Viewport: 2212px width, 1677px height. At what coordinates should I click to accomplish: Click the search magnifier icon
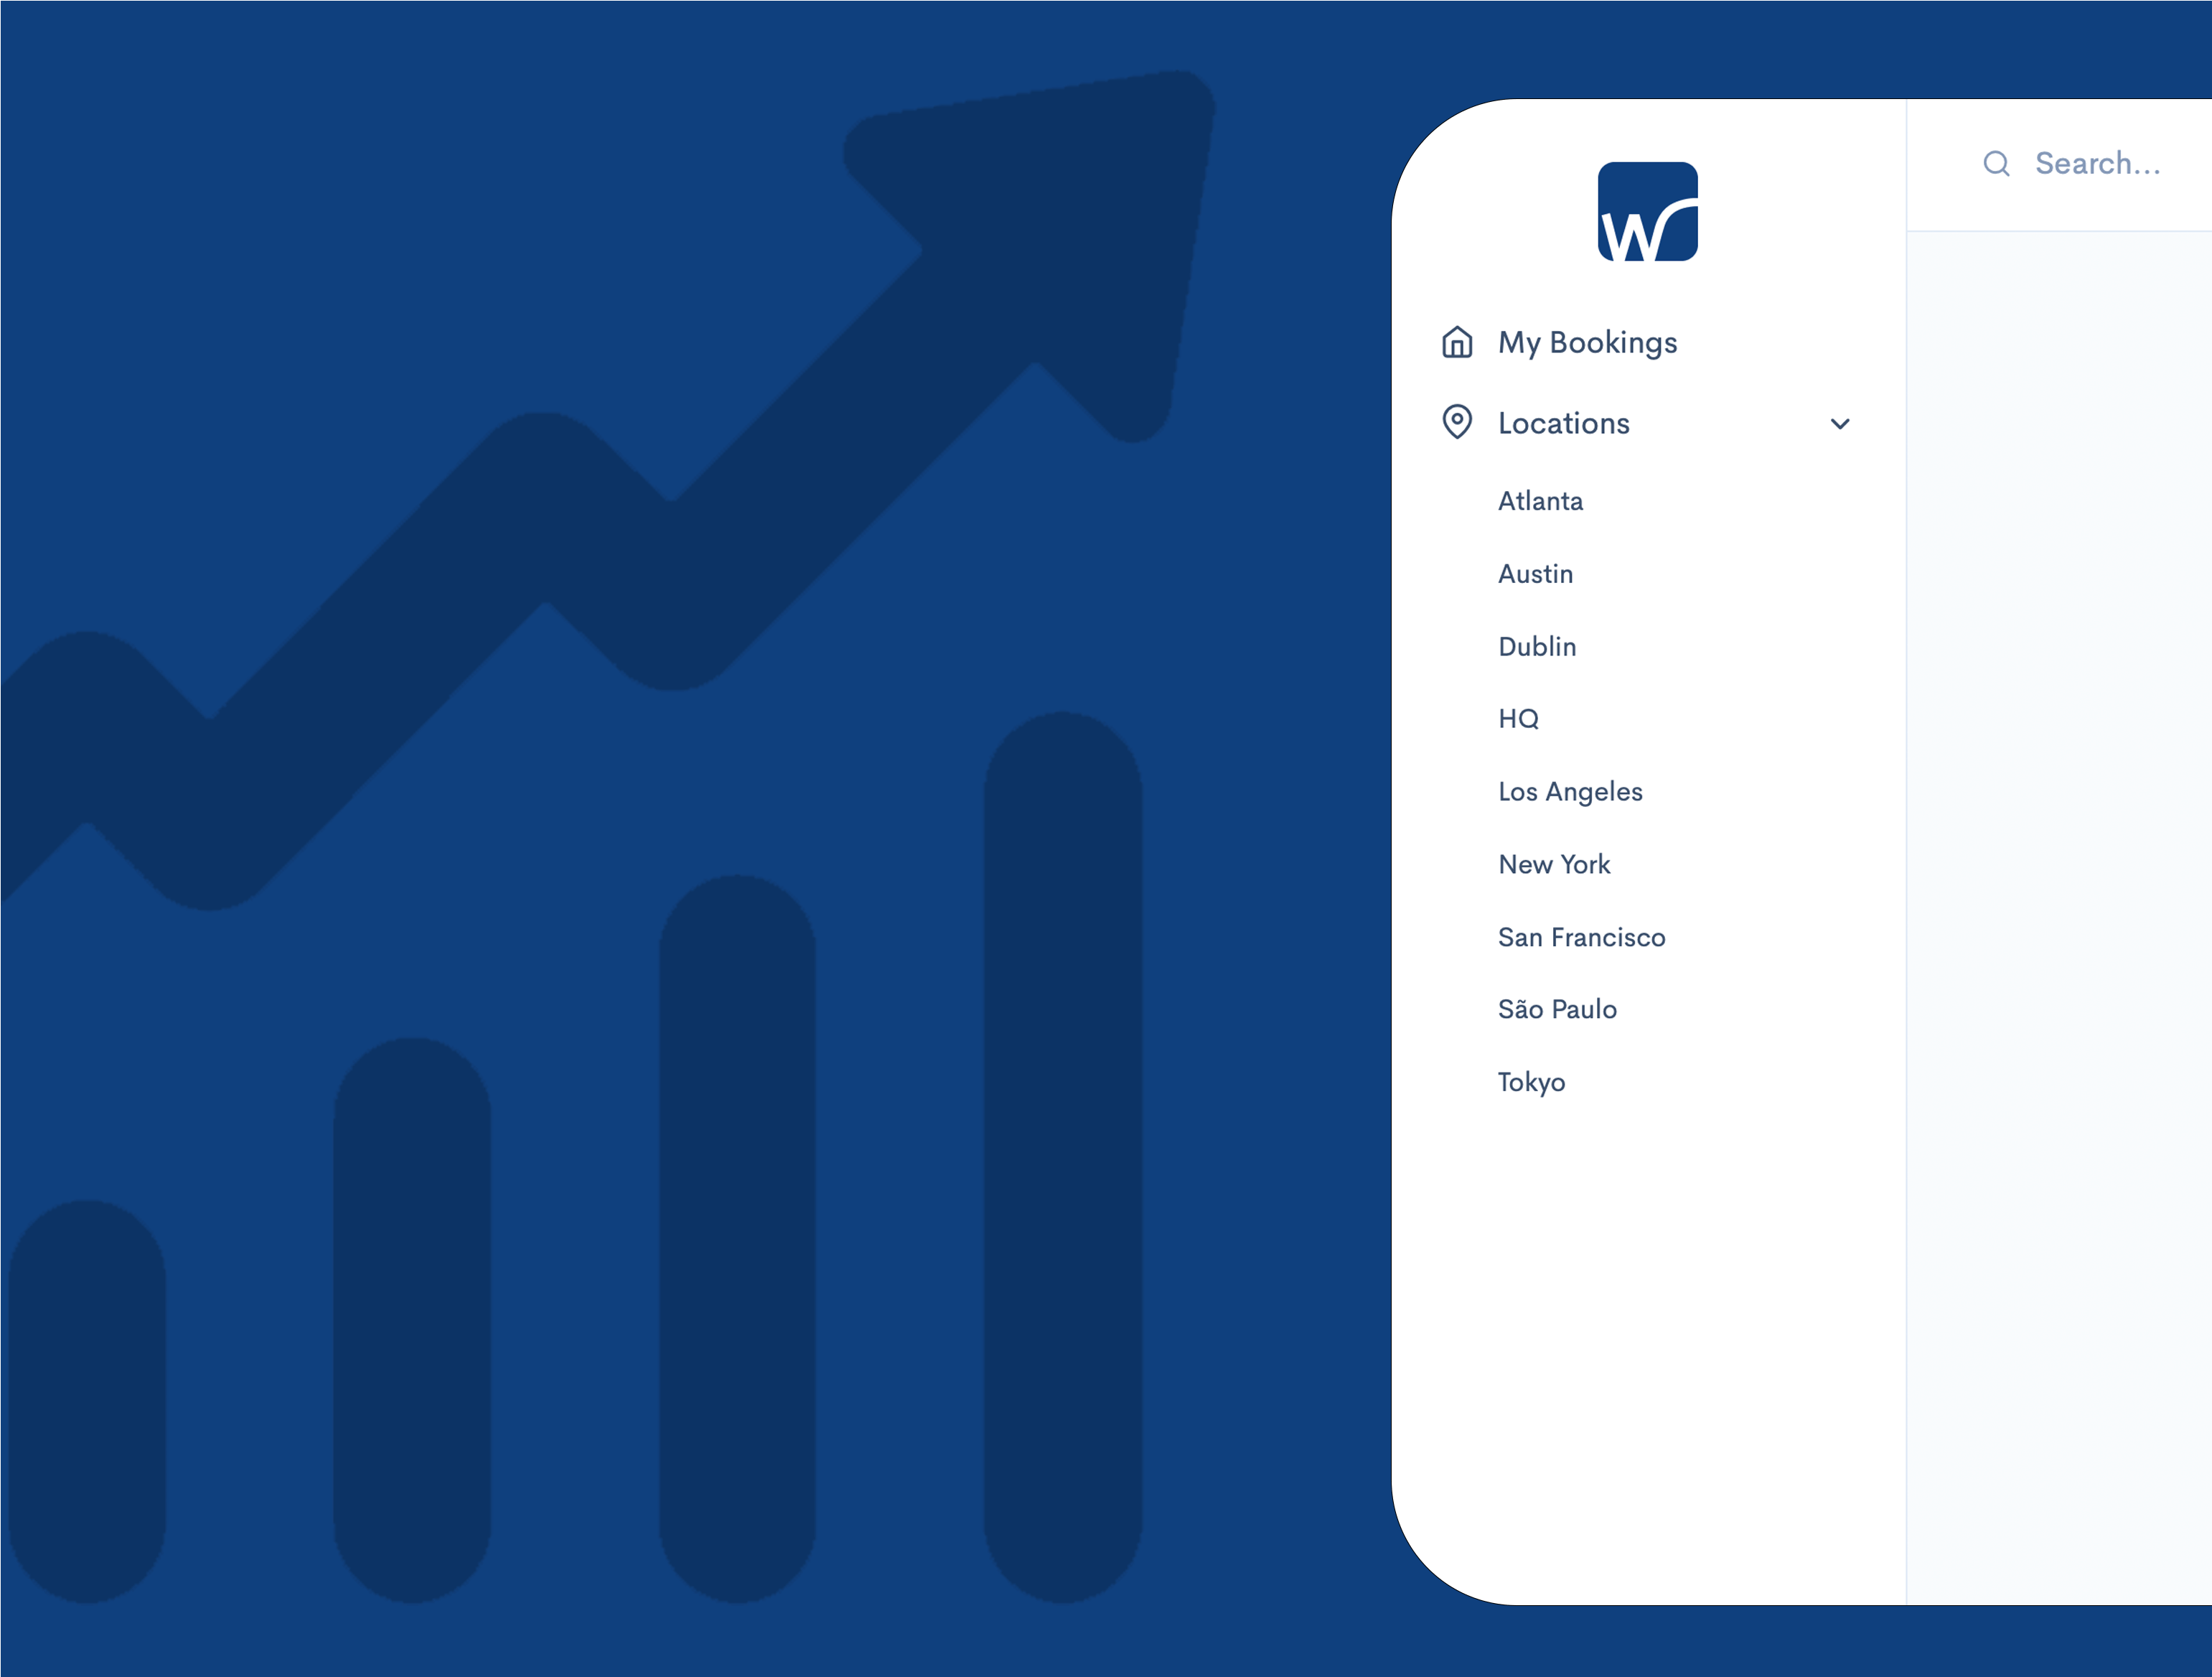click(x=1995, y=164)
